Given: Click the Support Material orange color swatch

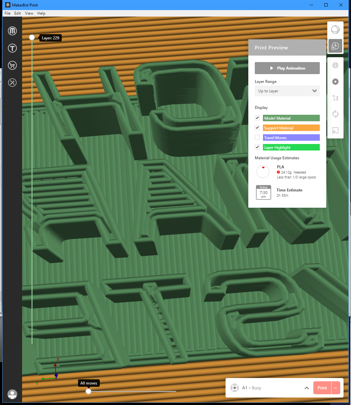Looking at the screenshot, I should pyautogui.click(x=291, y=128).
